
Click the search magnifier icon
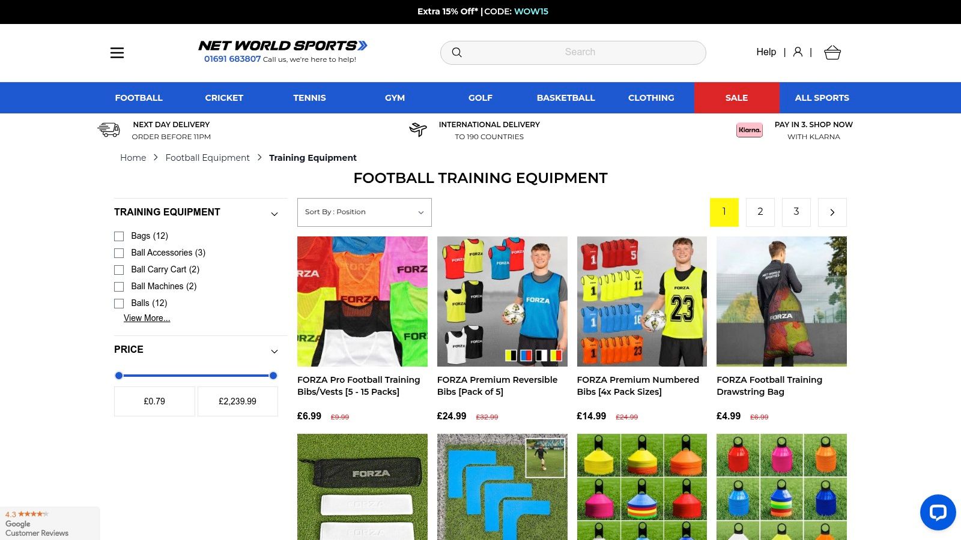click(x=456, y=53)
